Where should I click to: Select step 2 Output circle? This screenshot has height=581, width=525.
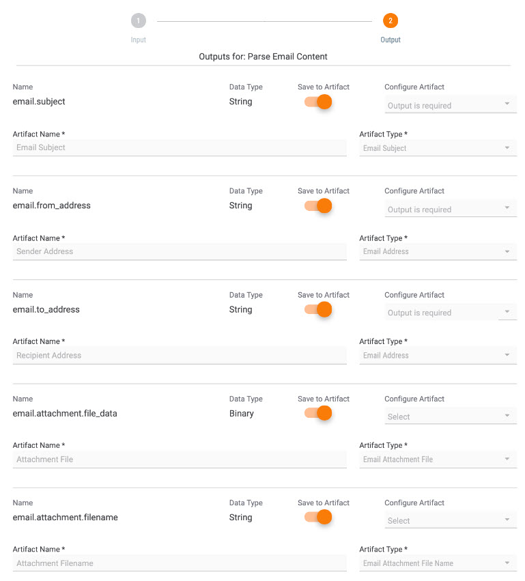390,20
